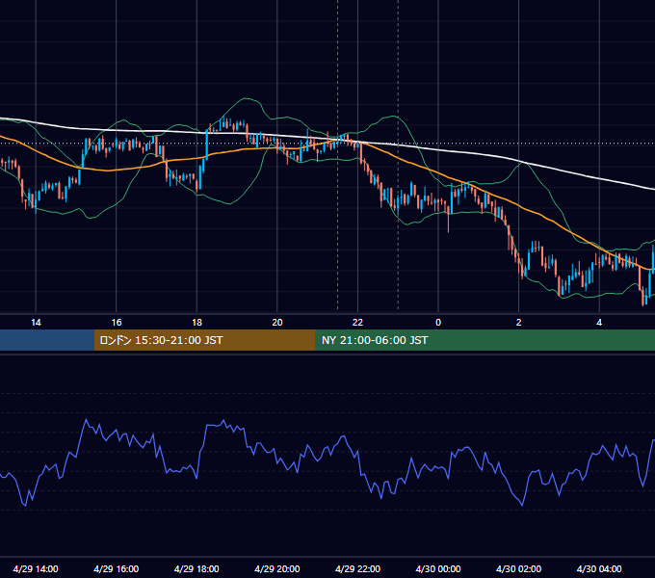Click the 2 hour label on price chart axis

click(518, 323)
